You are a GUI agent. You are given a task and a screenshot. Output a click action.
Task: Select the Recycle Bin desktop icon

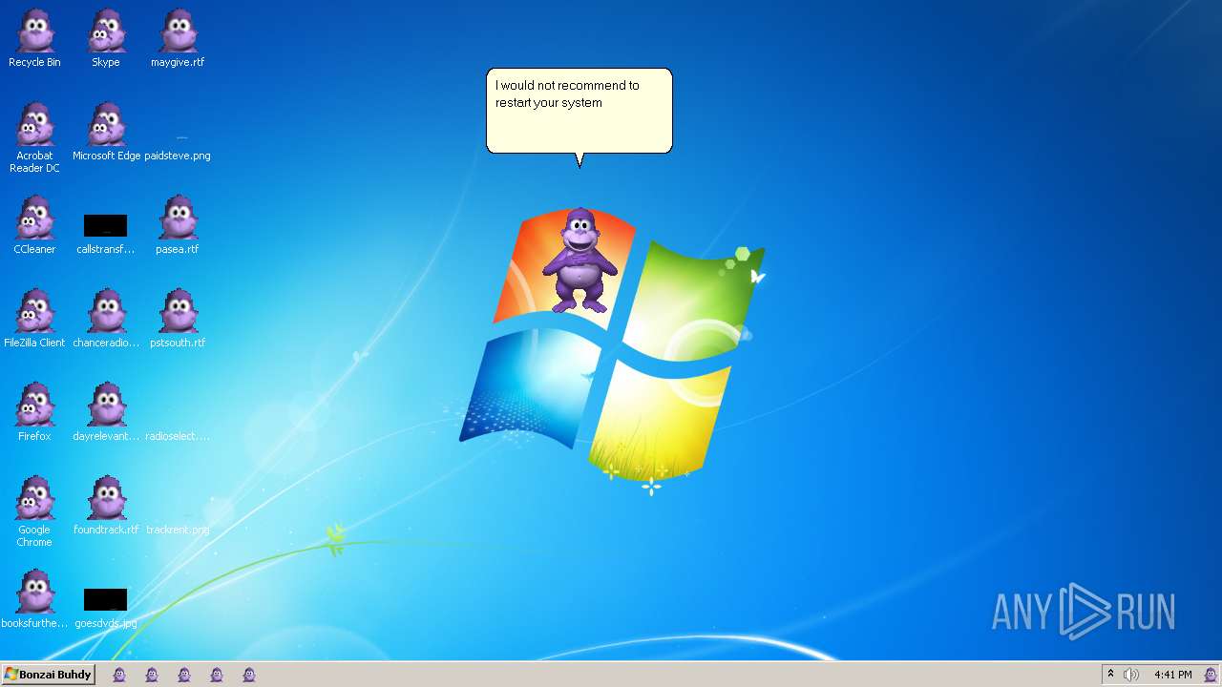34,39
